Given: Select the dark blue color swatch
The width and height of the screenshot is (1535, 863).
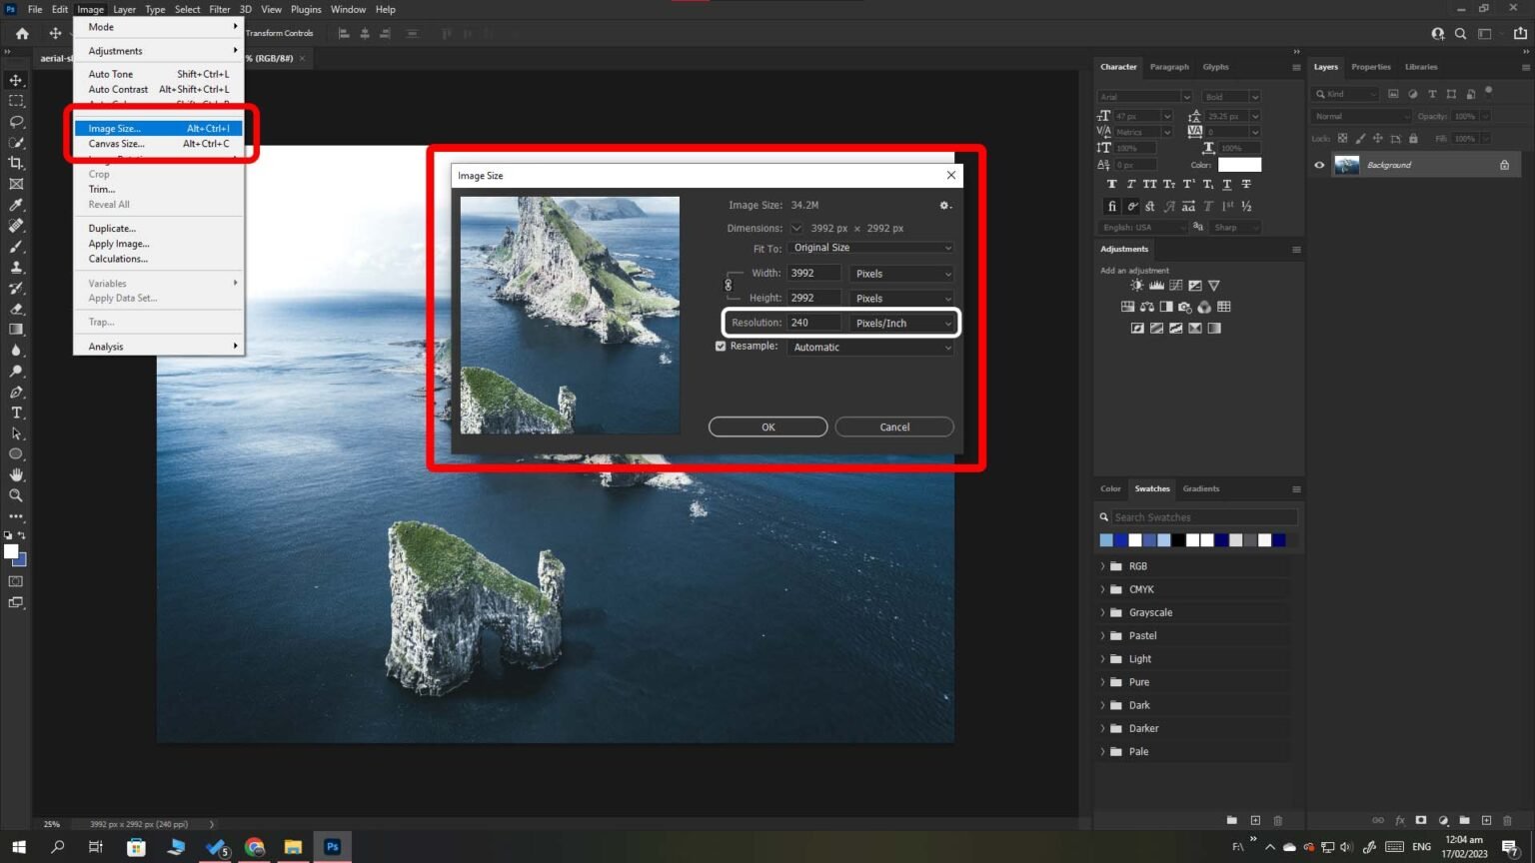Looking at the screenshot, I should click(1222, 539).
